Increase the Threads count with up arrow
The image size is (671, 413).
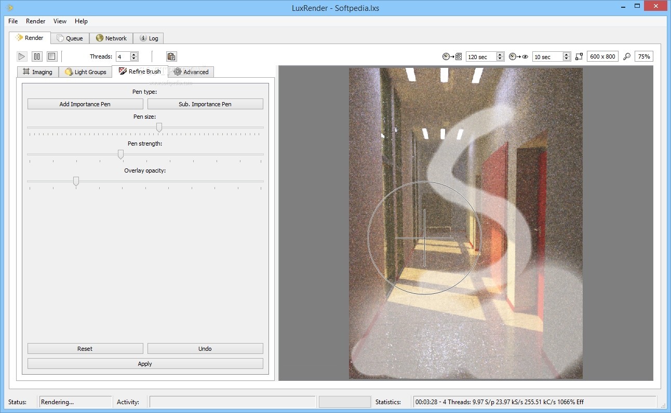(x=134, y=54)
